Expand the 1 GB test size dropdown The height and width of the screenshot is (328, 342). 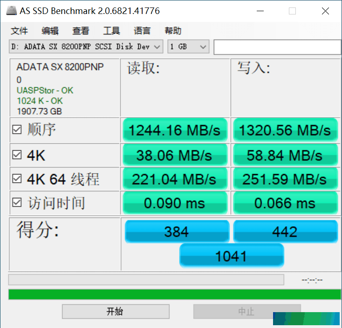pyautogui.click(x=188, y=47)
